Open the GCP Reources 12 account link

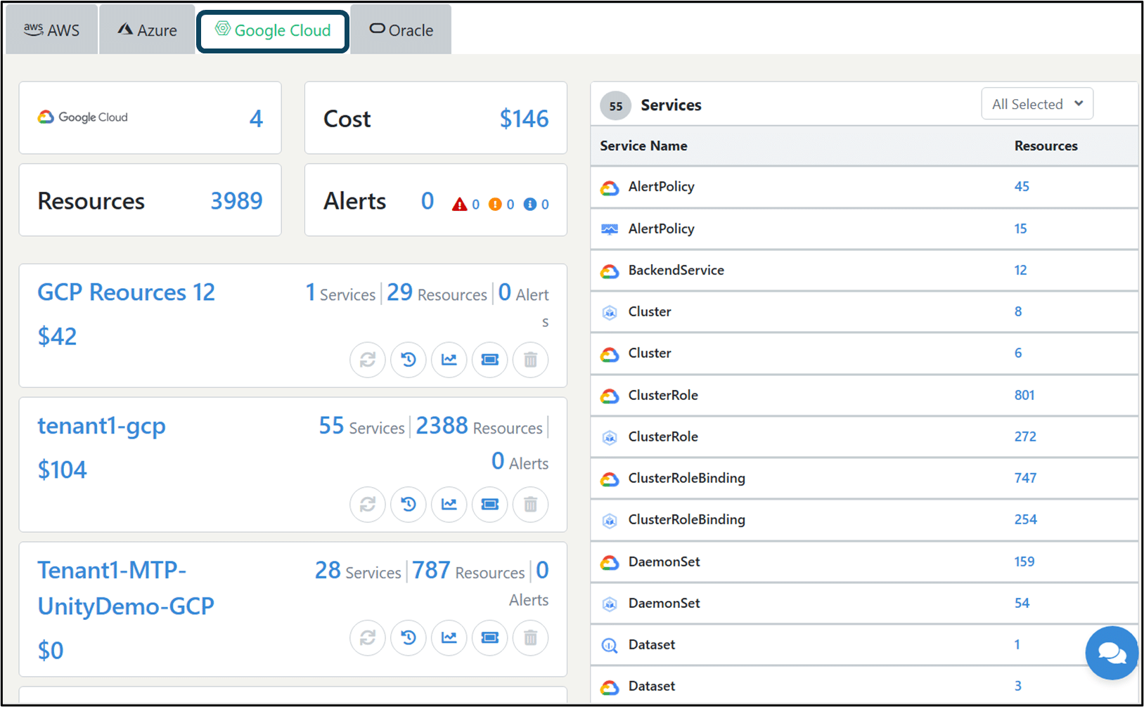[127, 292]
